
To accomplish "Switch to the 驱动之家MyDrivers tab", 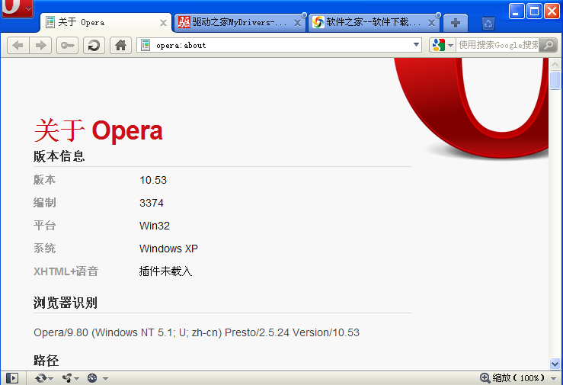I will coord(234,23).
